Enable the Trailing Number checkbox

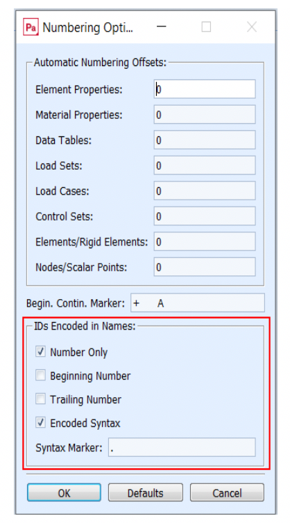tap(40, 399)
